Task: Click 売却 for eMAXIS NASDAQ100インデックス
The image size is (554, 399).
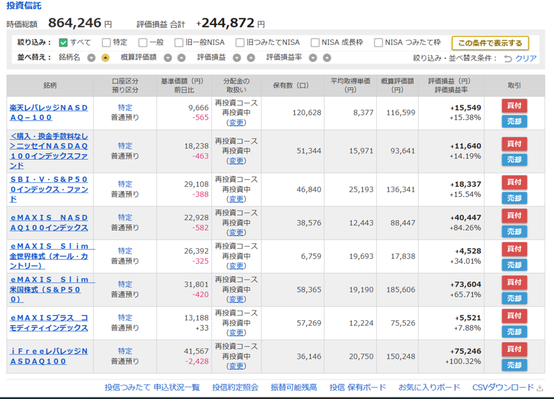Action: 514,231
